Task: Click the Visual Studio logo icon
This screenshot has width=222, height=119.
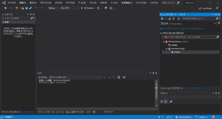Action: (x=4, y=3)
